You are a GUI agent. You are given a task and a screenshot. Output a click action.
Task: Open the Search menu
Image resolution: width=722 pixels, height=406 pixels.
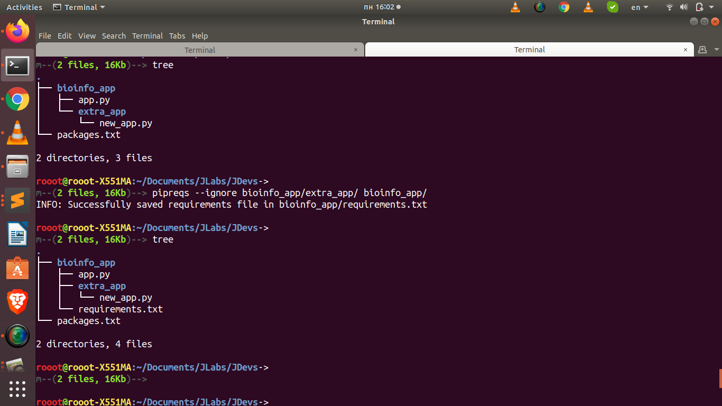click(114, 36)
